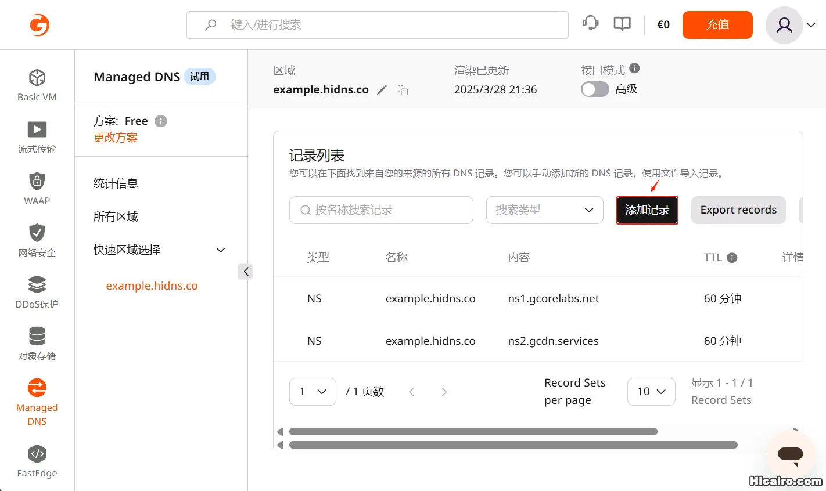The width and height of the screenshot is (826, 491).
Task: Open FastEdge sidebar icon
Action: [37, 454]
